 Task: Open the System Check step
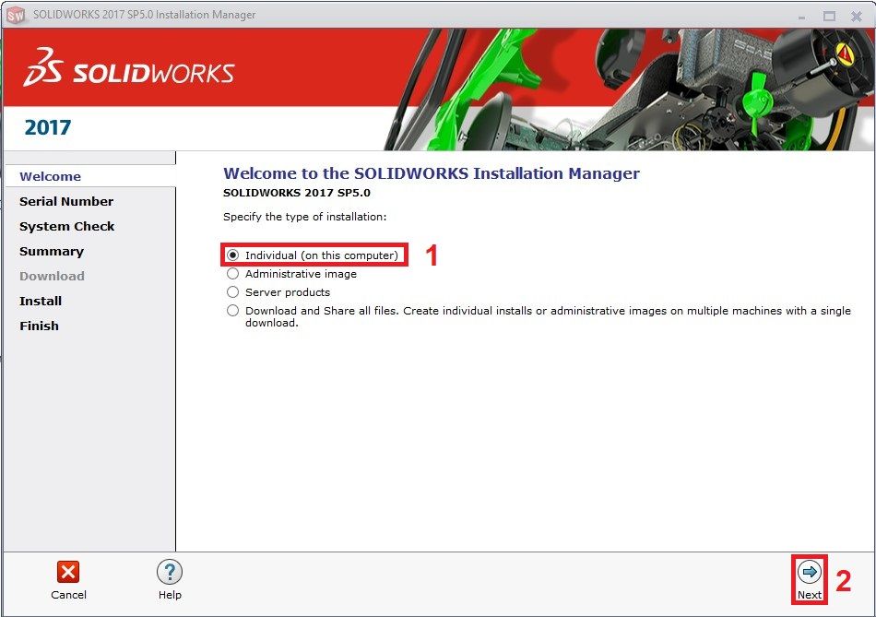point(67,226)
